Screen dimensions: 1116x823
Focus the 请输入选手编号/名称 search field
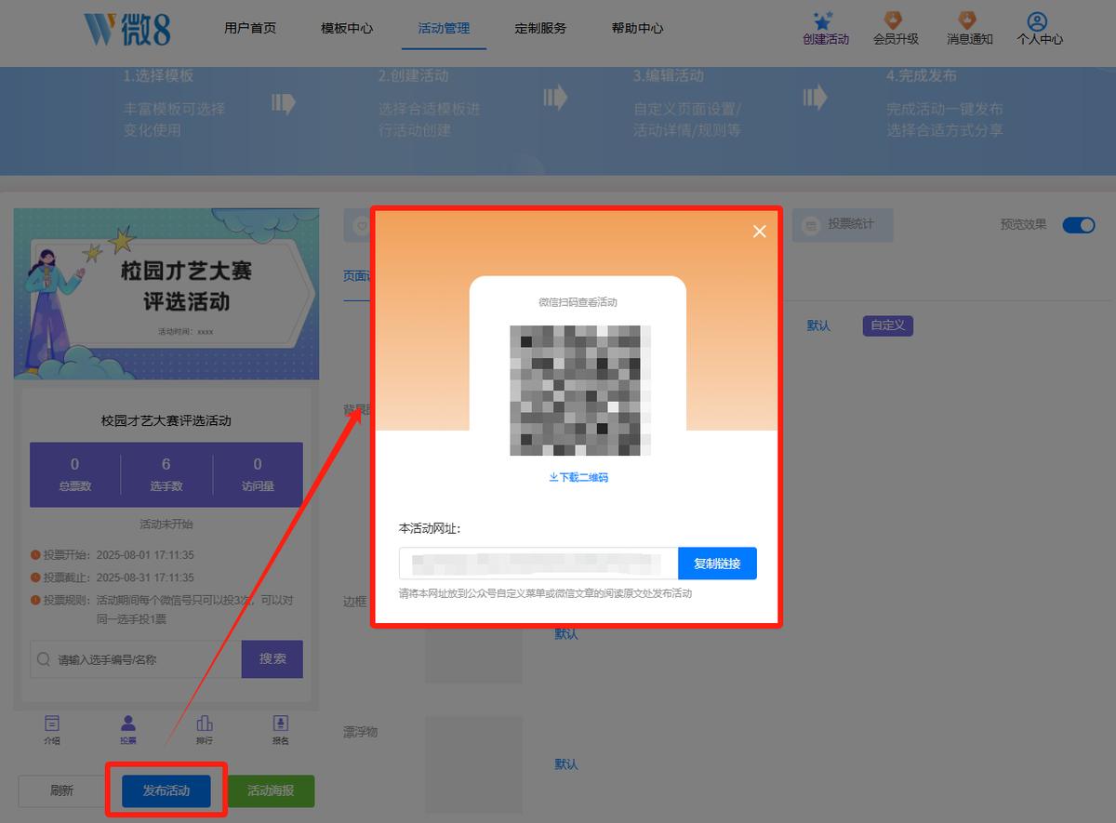[x=136, y=658]
